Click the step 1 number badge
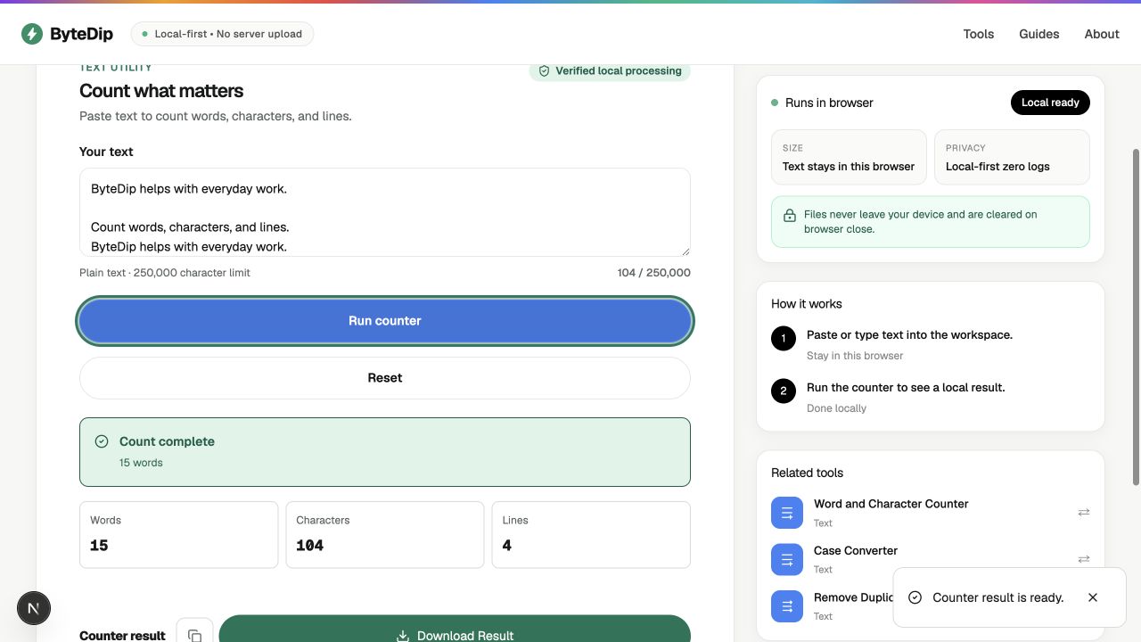Screen dimensions: 1141x642 pyautogui.click(x=784, y=339)
